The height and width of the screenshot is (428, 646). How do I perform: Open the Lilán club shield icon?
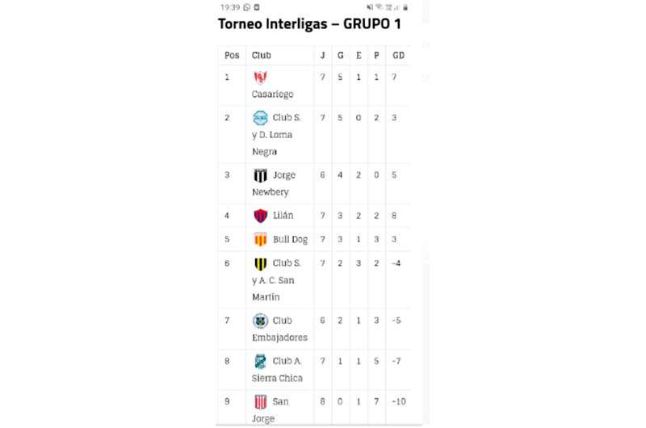point(260,216)
